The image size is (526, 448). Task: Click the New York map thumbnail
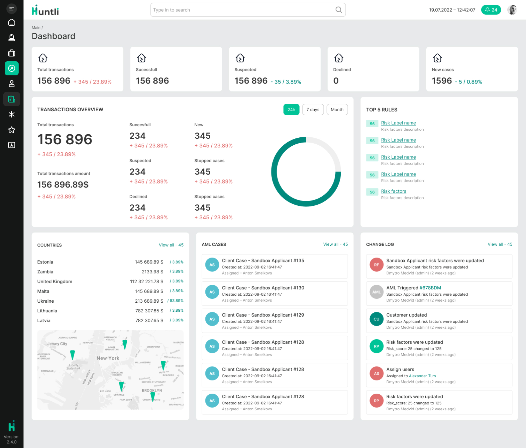(x=110, y=370)
